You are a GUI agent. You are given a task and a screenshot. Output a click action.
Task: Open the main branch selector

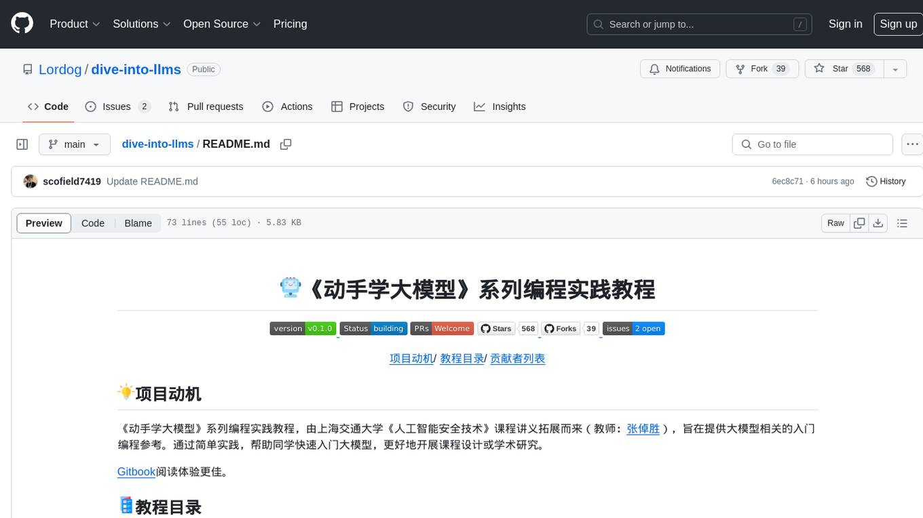click(74, 144)
